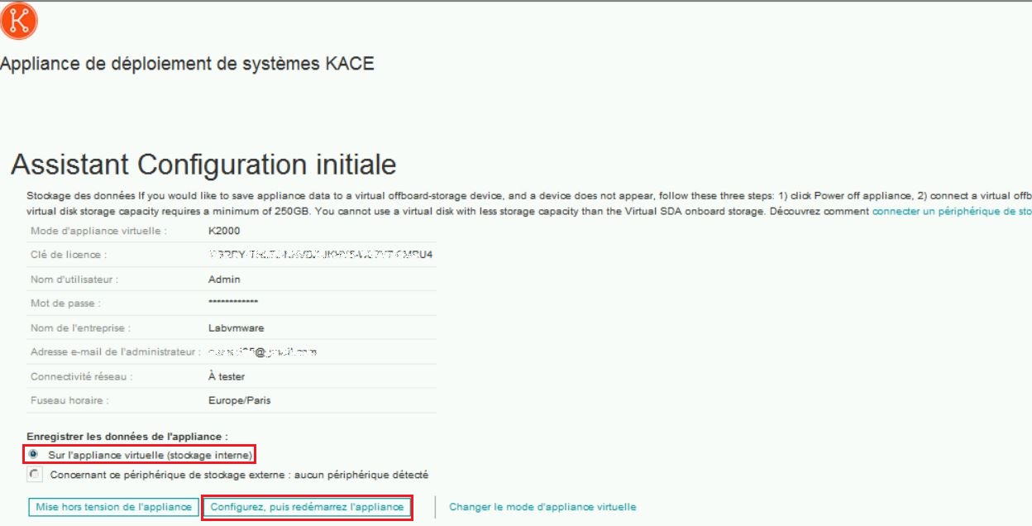Click the orange KACE logo icon

click(18, 21)
